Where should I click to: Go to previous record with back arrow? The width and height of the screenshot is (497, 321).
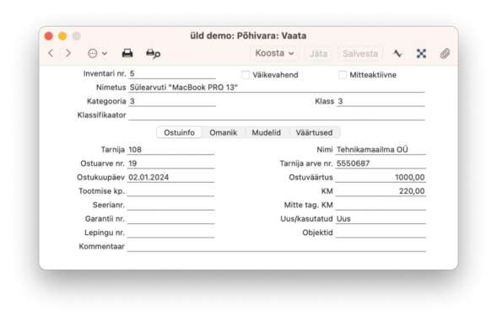coord(51,53)
